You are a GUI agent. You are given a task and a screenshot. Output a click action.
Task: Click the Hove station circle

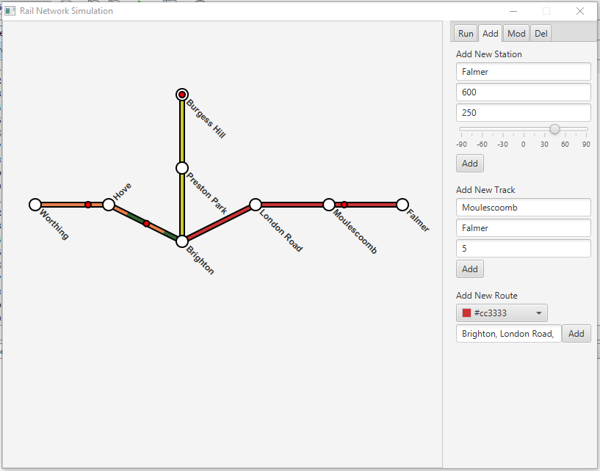pyautogui.click(x=109, y=205)
